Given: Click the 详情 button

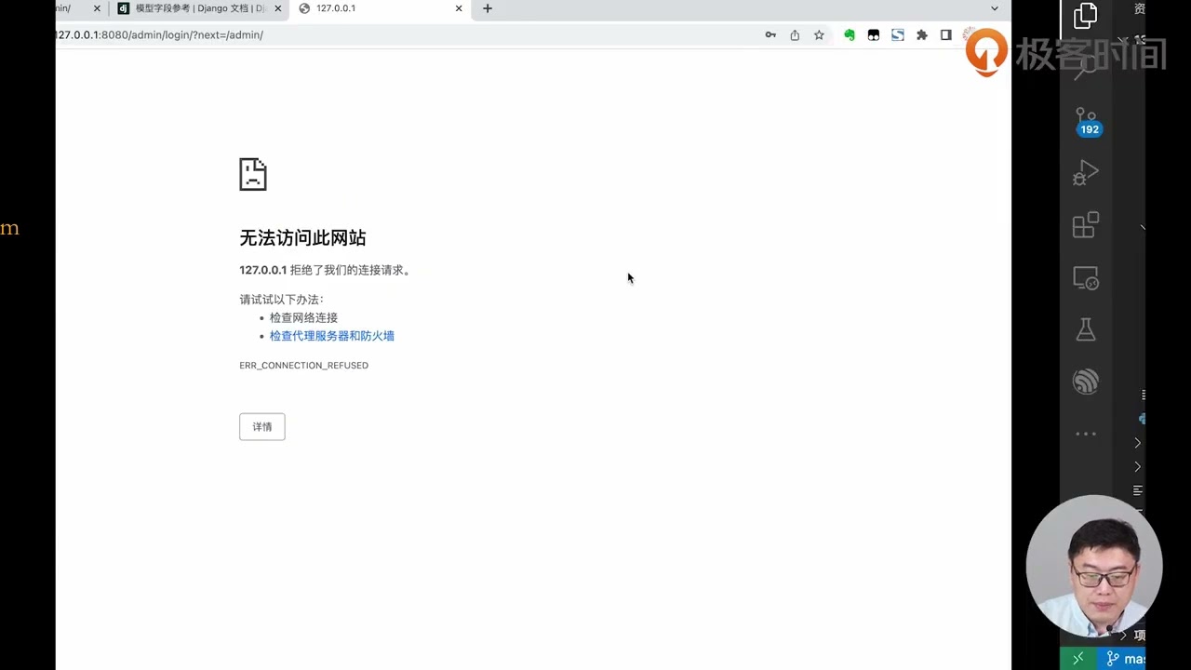Looking at the screenshot, I should pyautogui.click(x=262, y=427).
